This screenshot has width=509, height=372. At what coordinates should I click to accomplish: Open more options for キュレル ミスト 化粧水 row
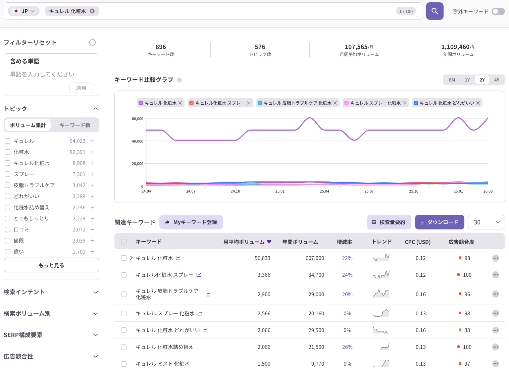pyautogui.click(x=496, y=364)
